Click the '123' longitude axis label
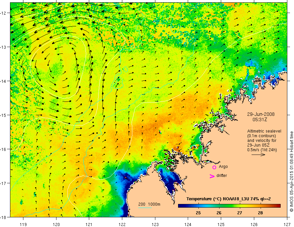Viewport: 294px width, 227px height. (155, 224)
